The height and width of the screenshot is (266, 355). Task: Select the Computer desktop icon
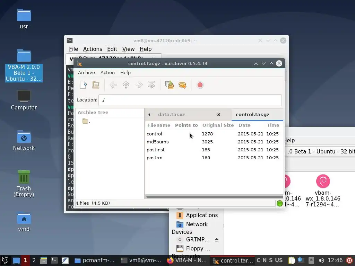[x=24, y=100]
